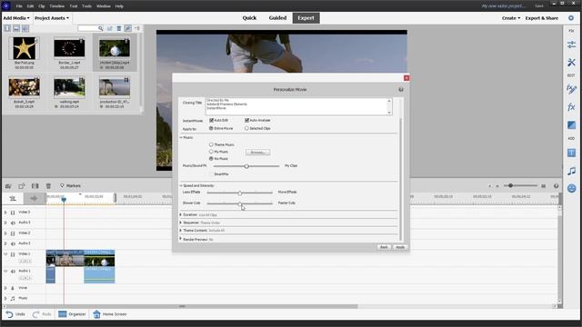Open the Effects fx icon in right sidebar
Viewport: 582px width, 327px height.
(571, 107)
